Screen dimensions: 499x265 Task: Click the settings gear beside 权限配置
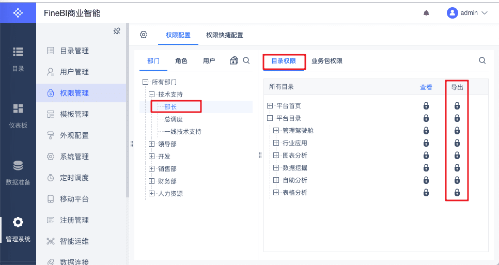click(x=144, y=35)
